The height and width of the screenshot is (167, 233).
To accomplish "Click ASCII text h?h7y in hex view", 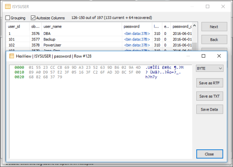I will [151, 77].
